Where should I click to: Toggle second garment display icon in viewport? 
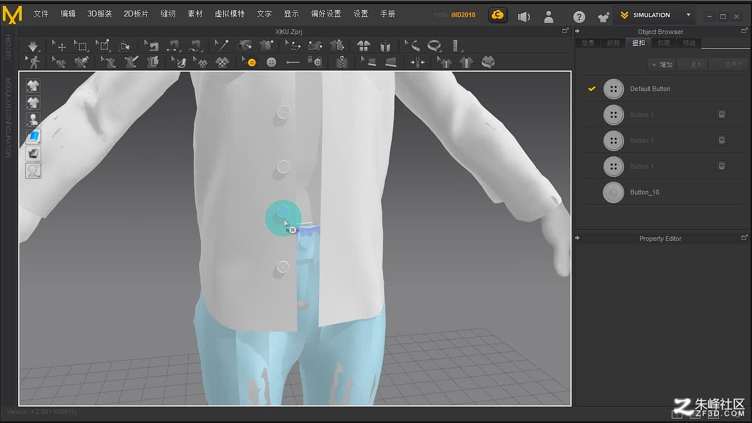click(x=33, y=103)
